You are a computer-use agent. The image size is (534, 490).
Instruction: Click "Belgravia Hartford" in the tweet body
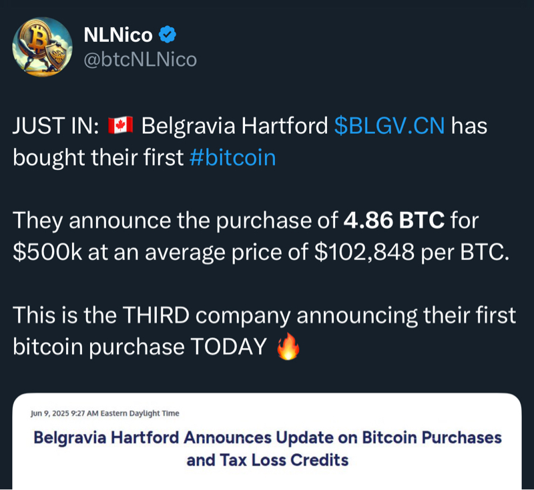click(234, 125)
